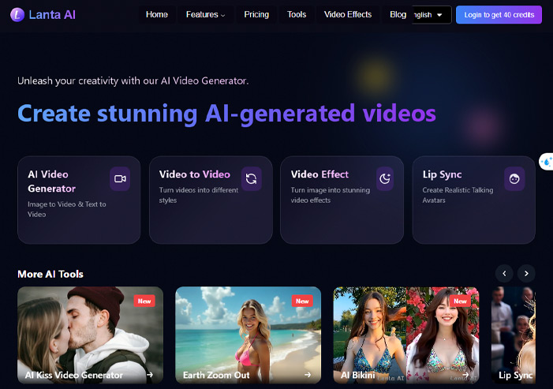Click arrow on AI Kiss Video Generator card
The height and width of the screenshot is (389, 553).
[150, 375]
